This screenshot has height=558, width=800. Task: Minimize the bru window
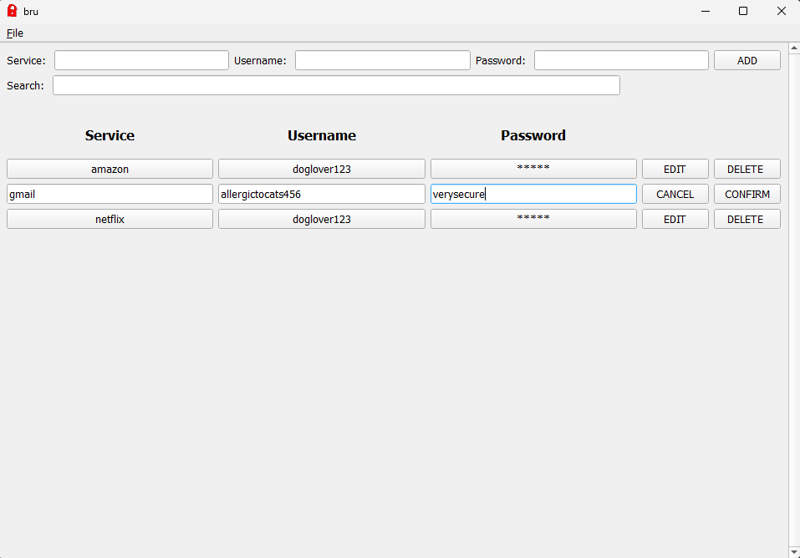click(706, 11)
